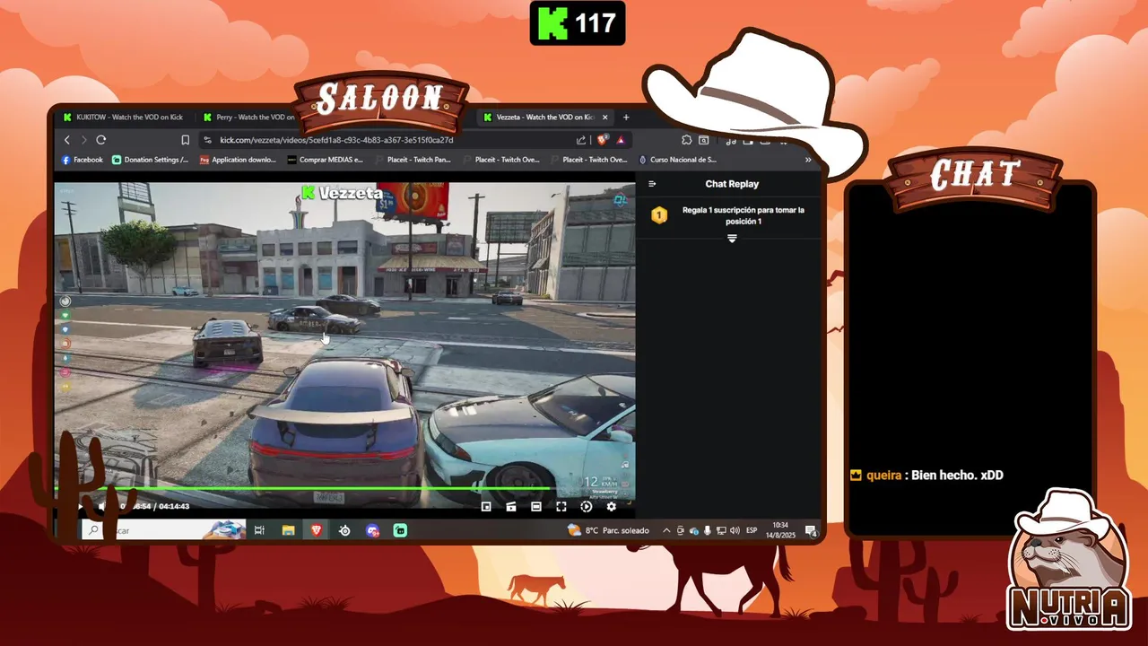This screenshot has height=646, width=1148.
Task: Go back in the Brave browser
Action: [x=67, y=140]
